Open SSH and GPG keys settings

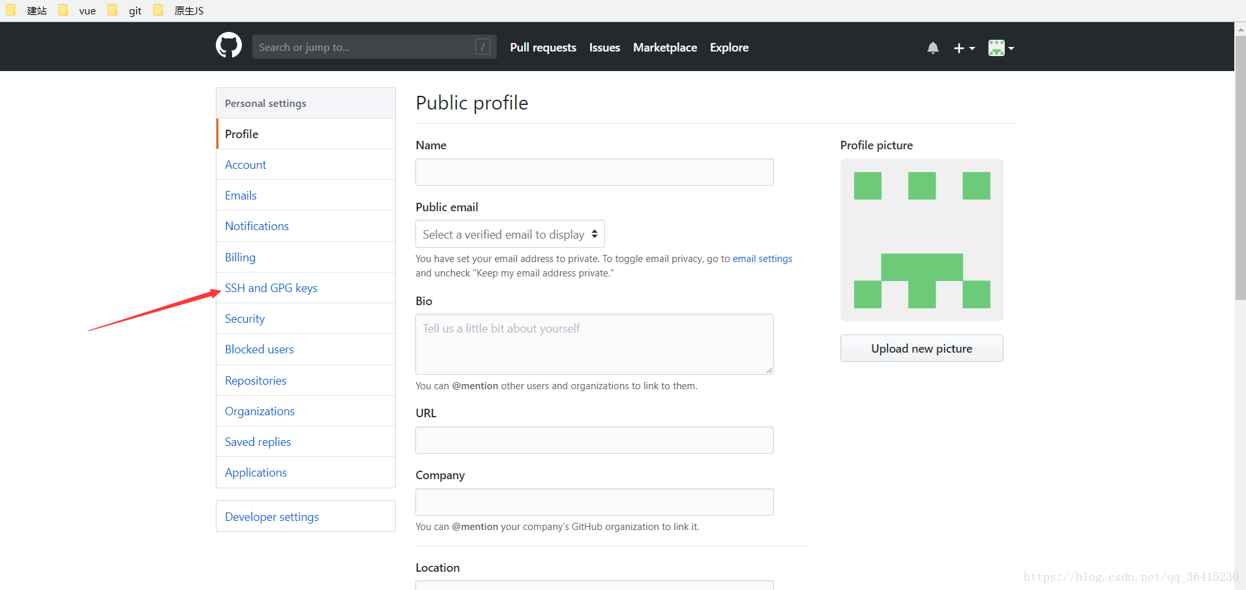click(x=306, y=288)
